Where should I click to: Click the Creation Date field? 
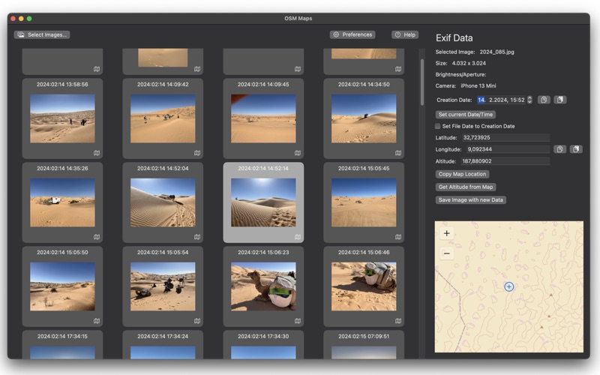[501, 100]
